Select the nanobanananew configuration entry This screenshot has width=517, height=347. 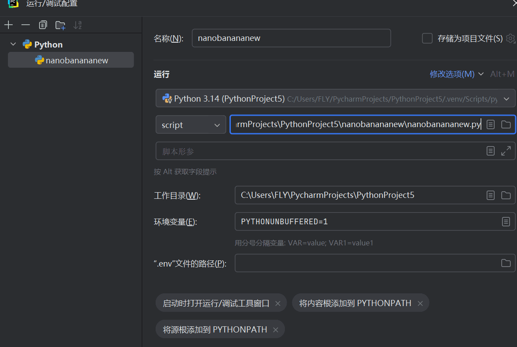tap(71, 60)
